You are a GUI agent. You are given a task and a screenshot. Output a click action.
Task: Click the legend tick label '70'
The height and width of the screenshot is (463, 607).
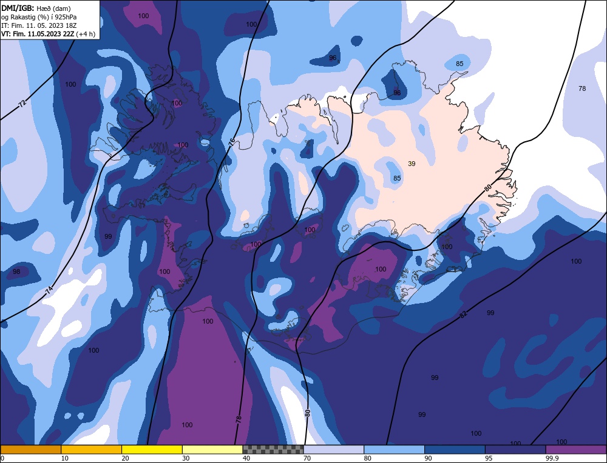tap(307, 458)
